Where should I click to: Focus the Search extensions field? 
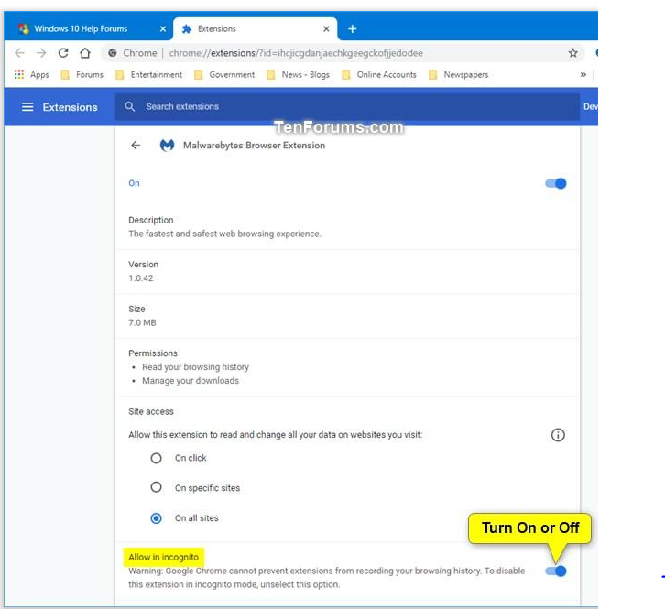(347, 106)
